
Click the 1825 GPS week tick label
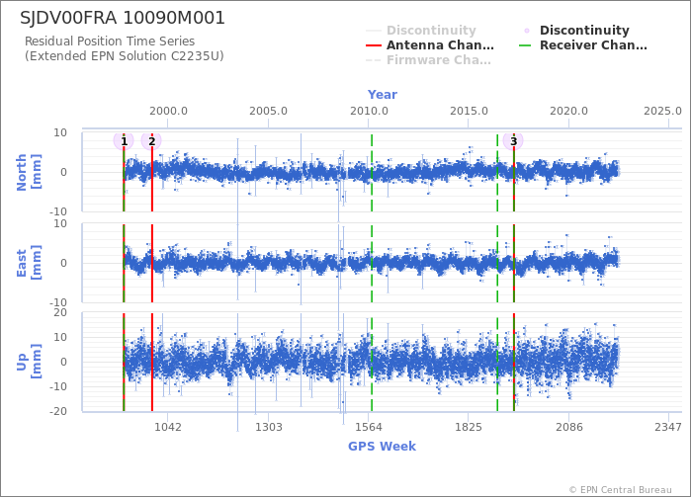pyautogui.click(x=469, y=427)
